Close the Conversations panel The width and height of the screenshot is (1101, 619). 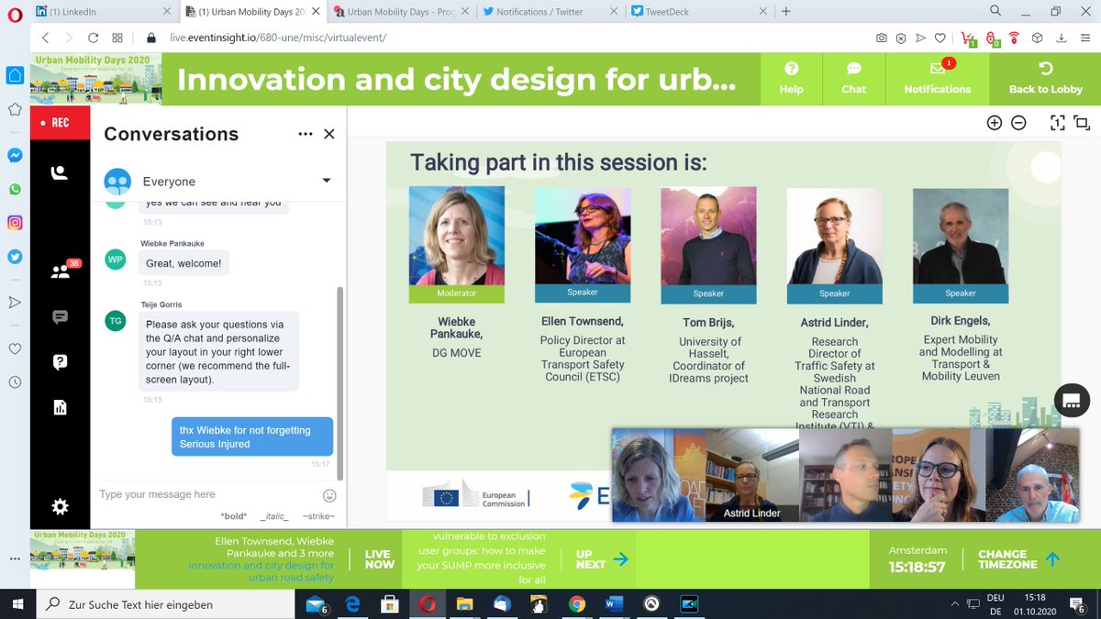[329, 134]
